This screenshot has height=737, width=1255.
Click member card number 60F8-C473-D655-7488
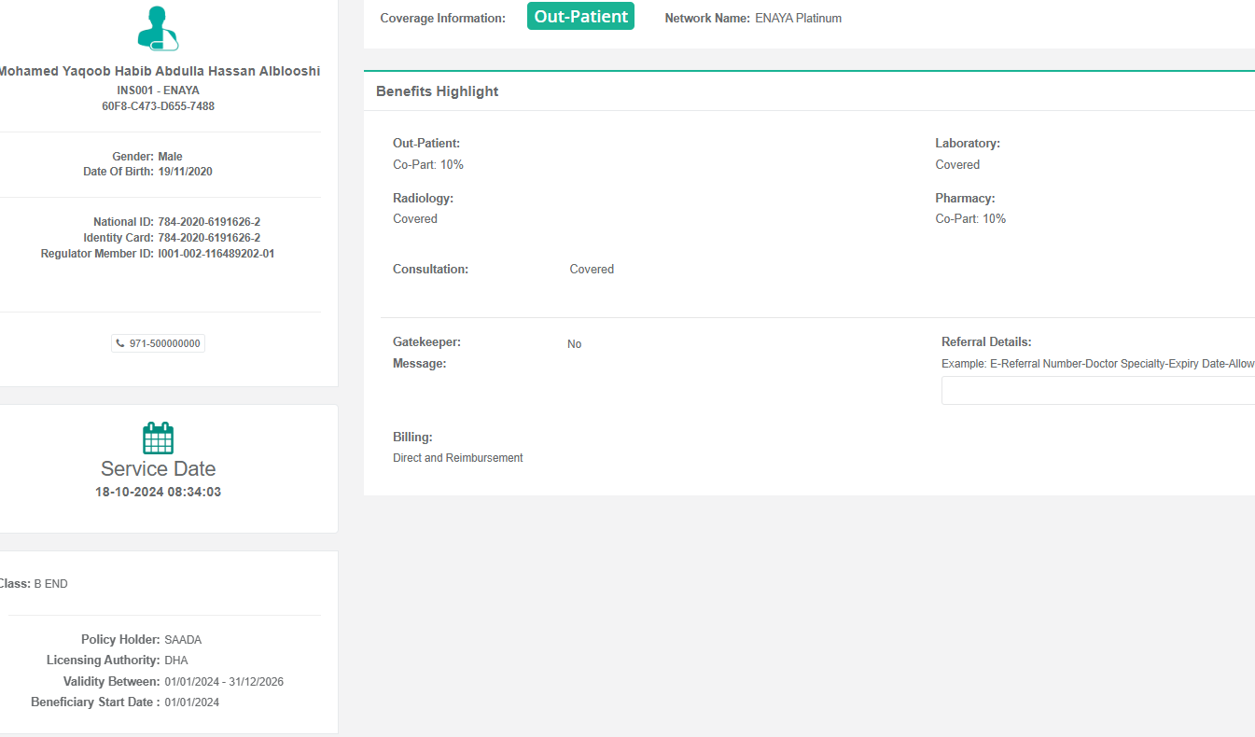[x=158, y=106]
